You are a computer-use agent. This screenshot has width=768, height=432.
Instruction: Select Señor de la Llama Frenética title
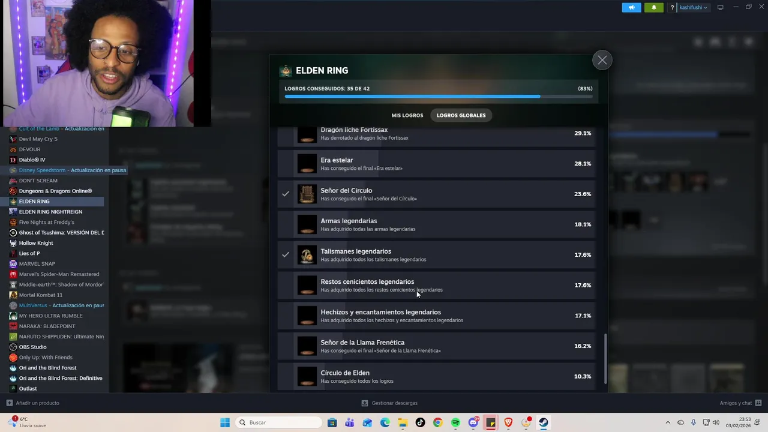(x=362, y=343)
